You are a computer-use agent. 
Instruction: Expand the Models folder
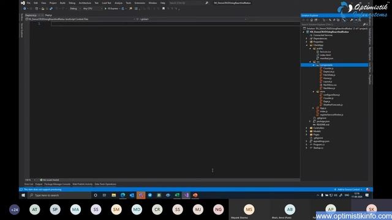click(307, 131)
